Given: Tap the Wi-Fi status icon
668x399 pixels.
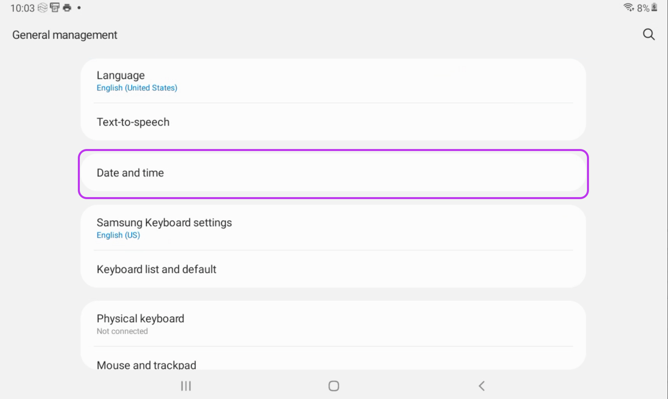Looking at the screenshot, I should tap(628, 7).
